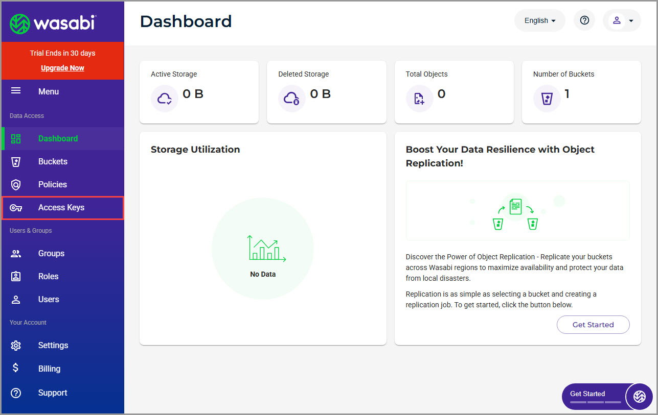Open help via the top question mark icon
This screenshot has height=415, width=658.
point(584,20)
